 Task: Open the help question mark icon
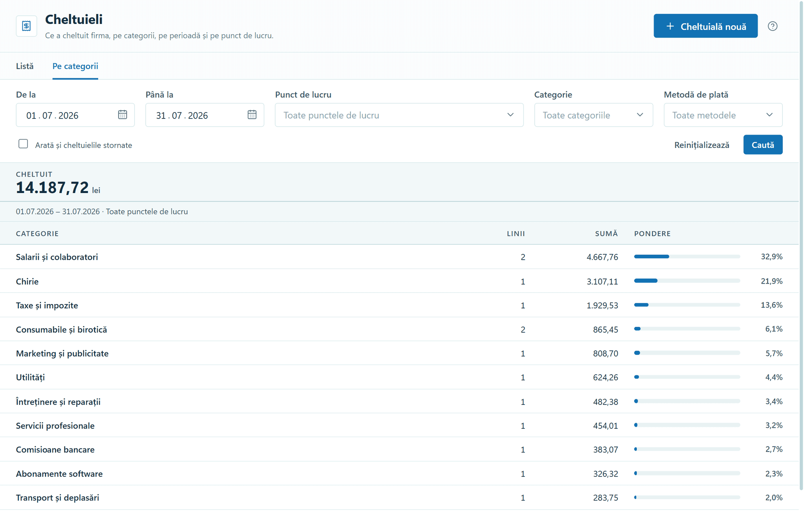[772, 26]
